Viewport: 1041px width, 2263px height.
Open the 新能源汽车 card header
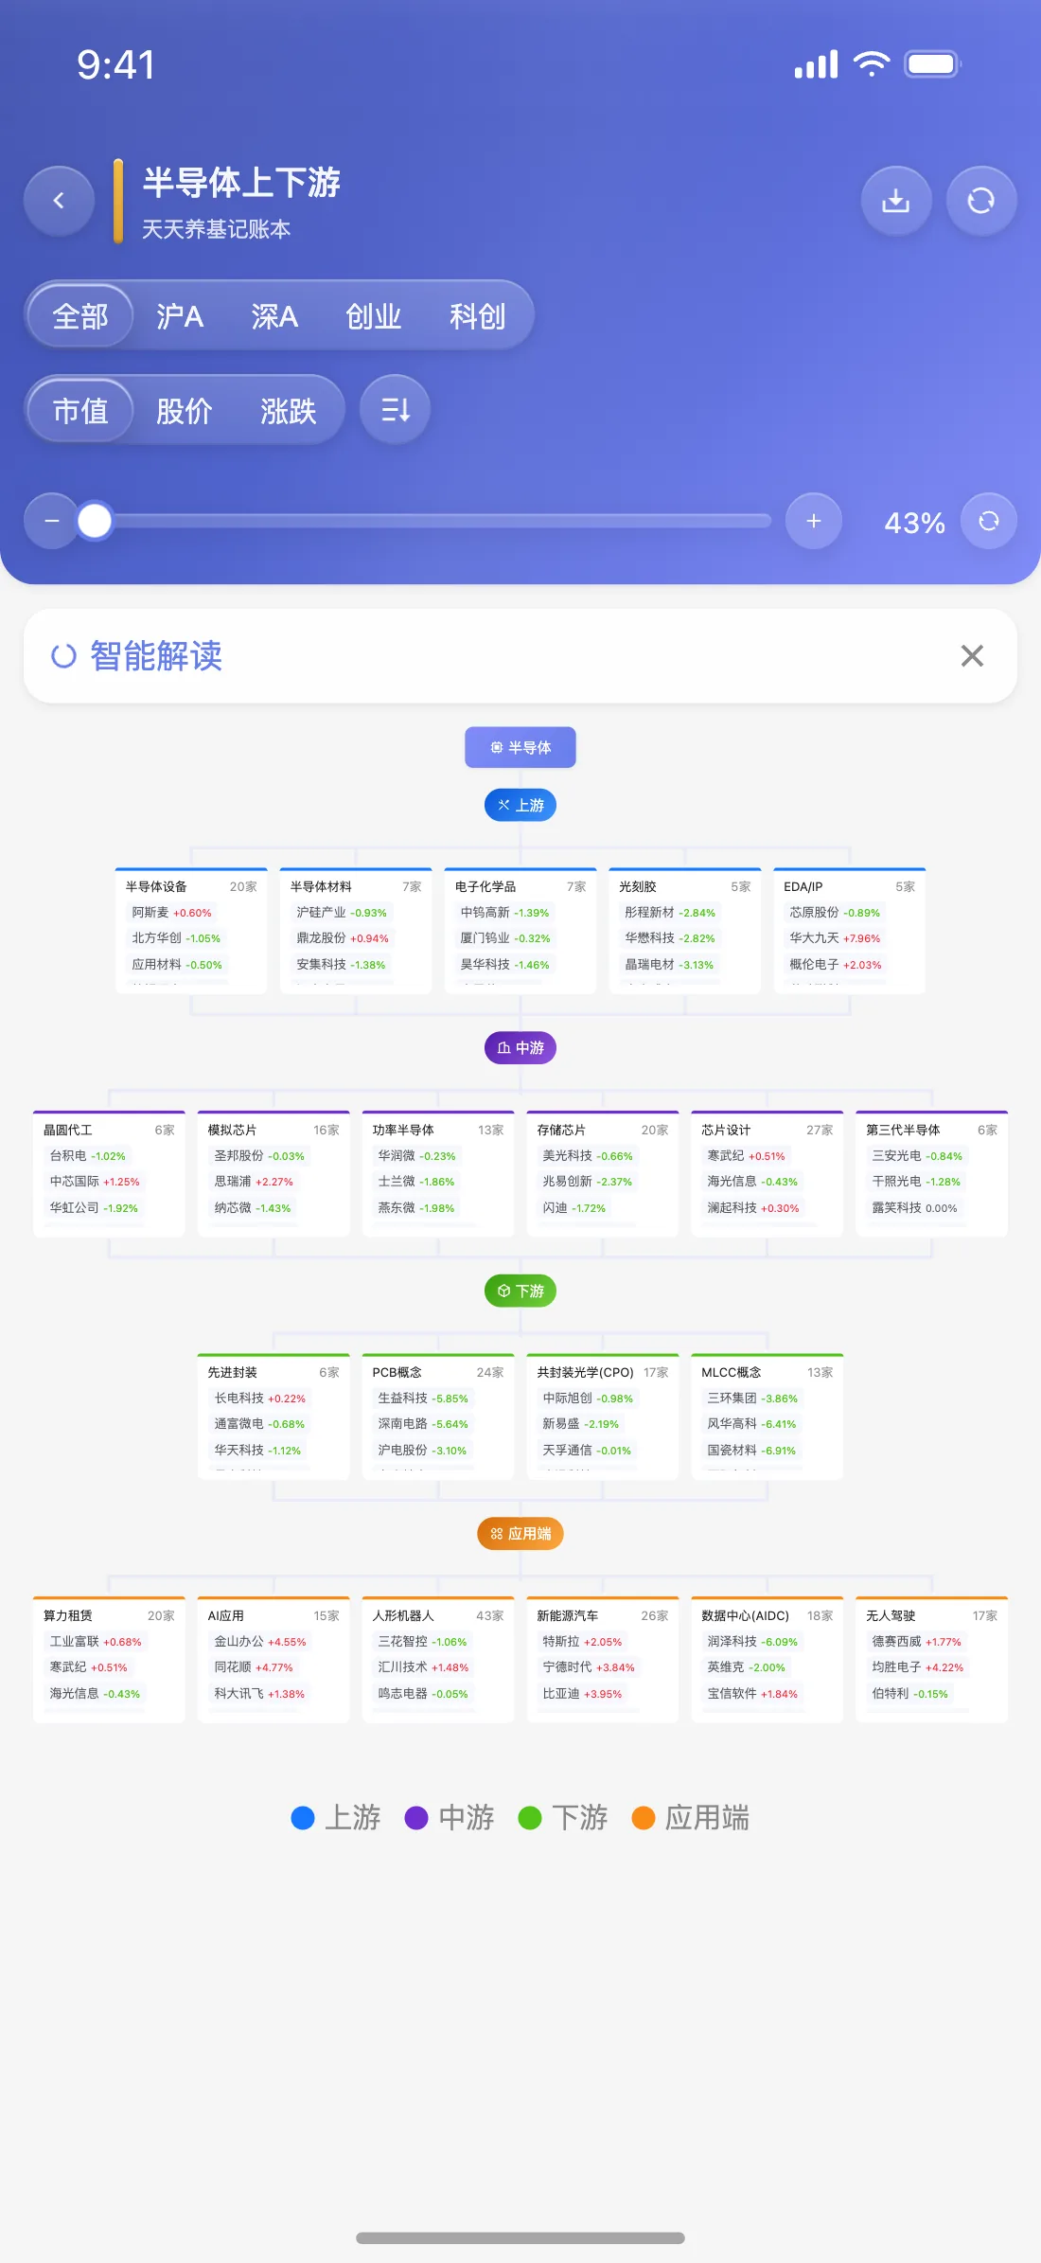(x=603, y=1615)
